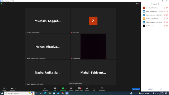169x95 pixels.
Task: Open the Apps panel
Action: point(94,89)
